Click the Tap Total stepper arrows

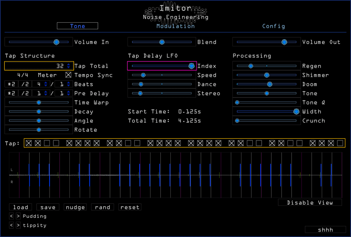69,66
